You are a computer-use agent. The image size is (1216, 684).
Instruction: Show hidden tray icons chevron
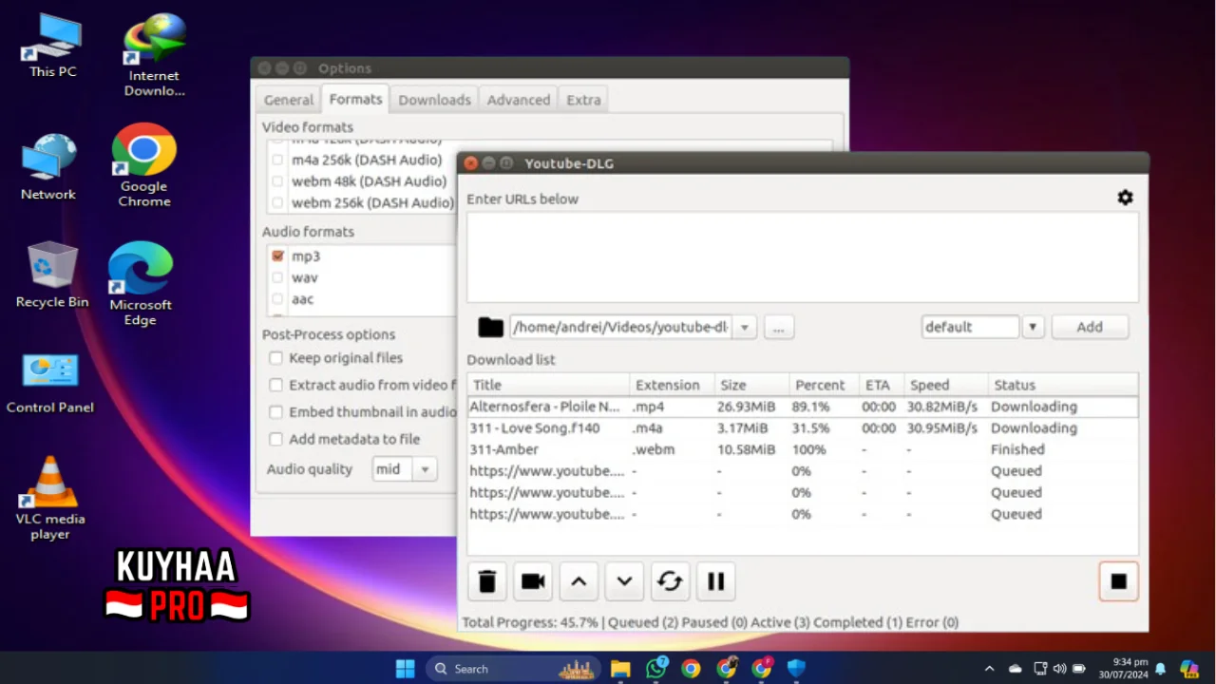[x=989, y=669]
